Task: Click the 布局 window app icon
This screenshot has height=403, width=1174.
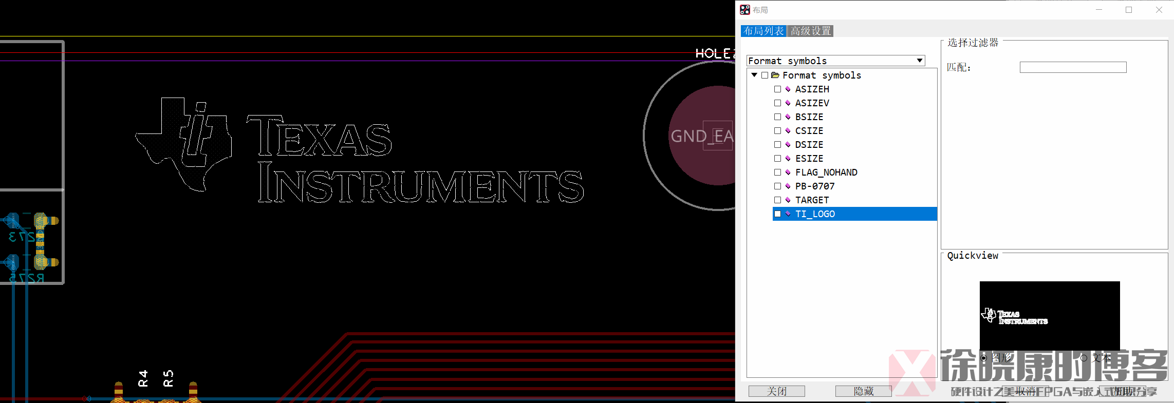Action: [x=745, y=10]
